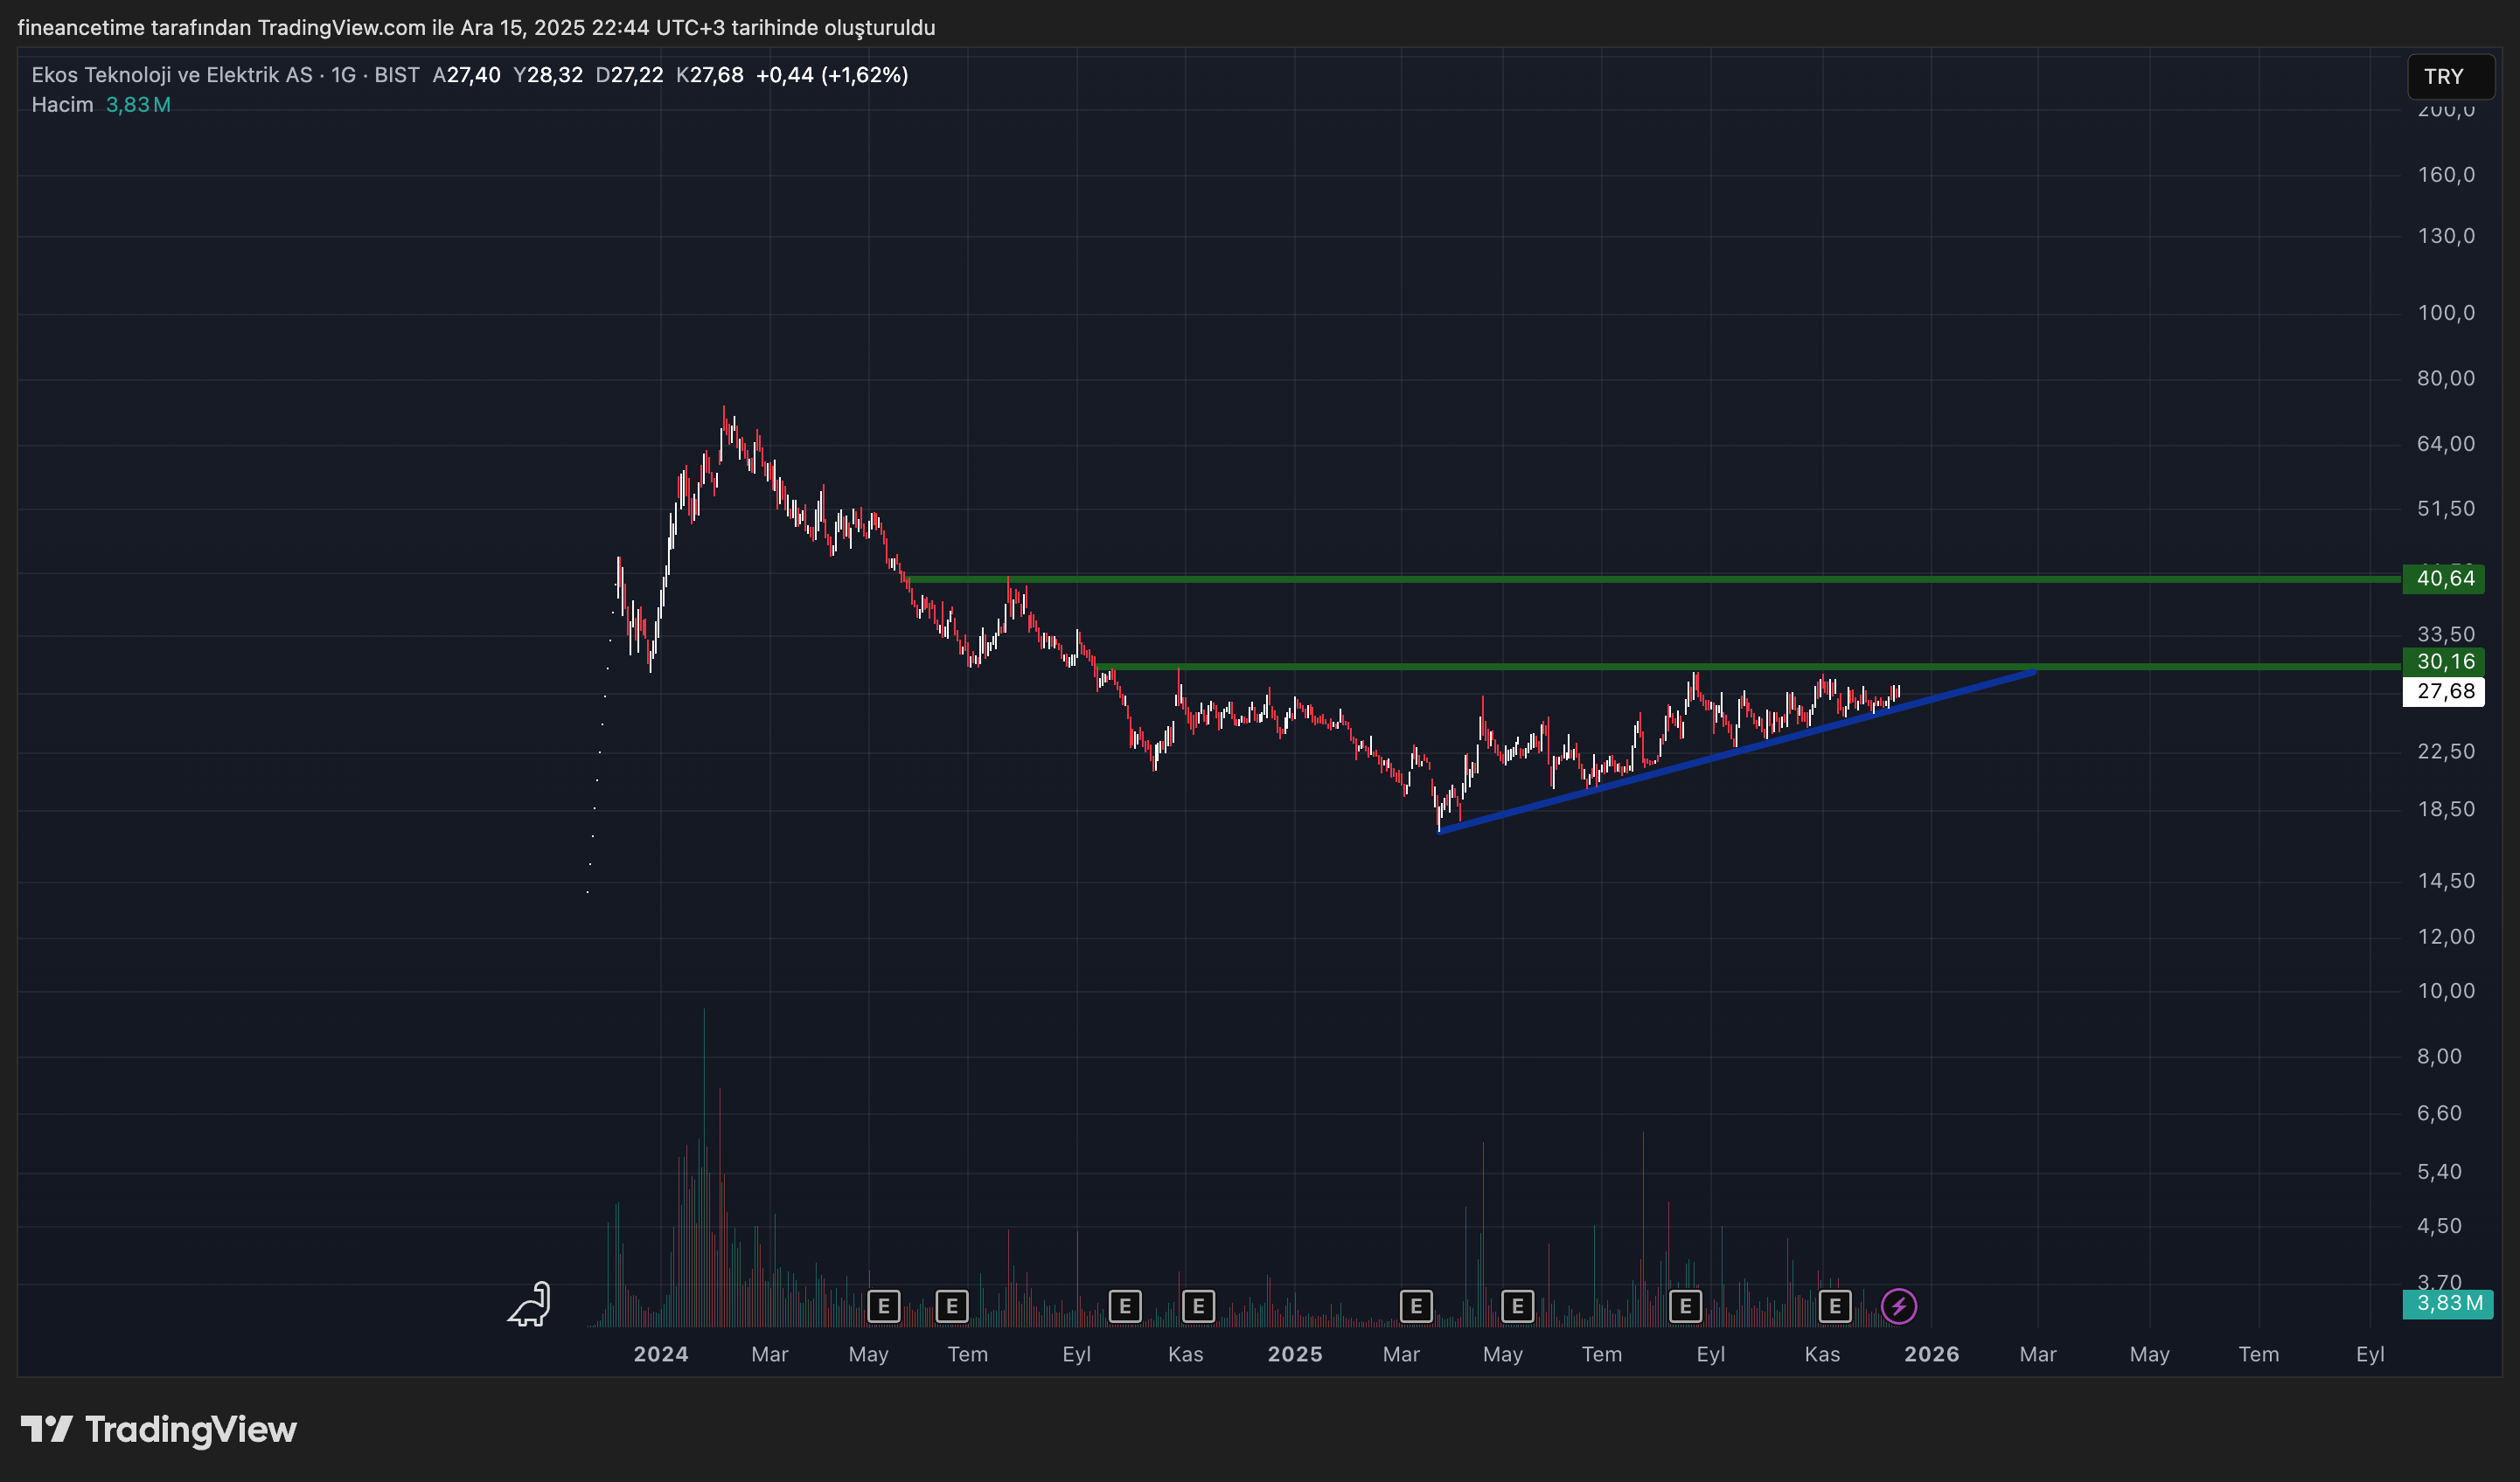
Task: Click the purple lightning event icon
Action: tap(1899, 1305)
